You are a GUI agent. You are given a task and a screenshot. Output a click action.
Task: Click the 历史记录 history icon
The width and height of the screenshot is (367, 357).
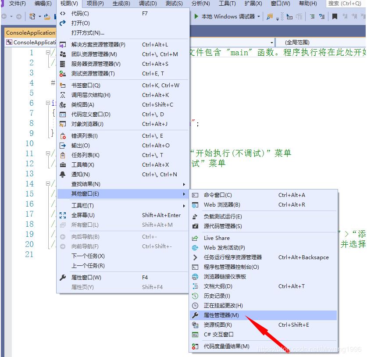pos(195,296)
